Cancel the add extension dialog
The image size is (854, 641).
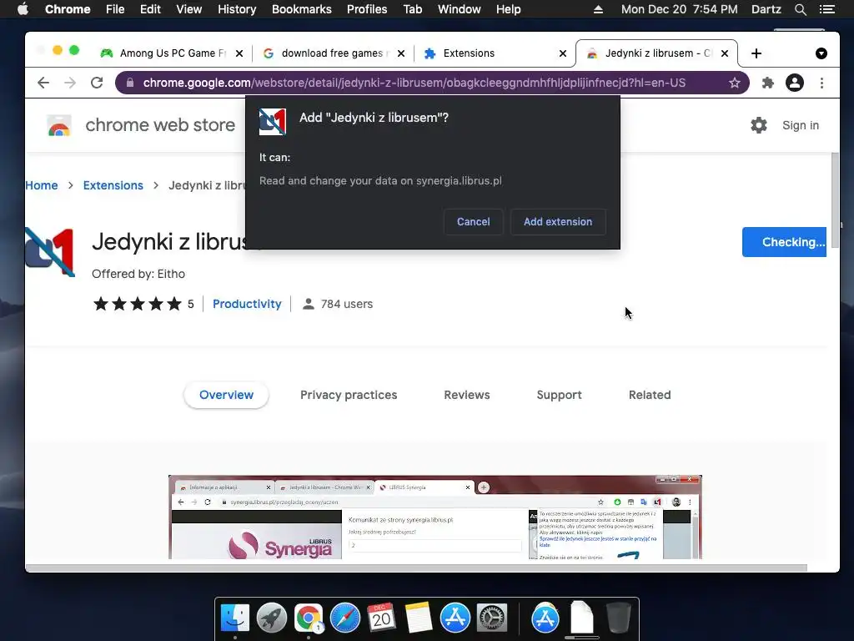(473, 222)
